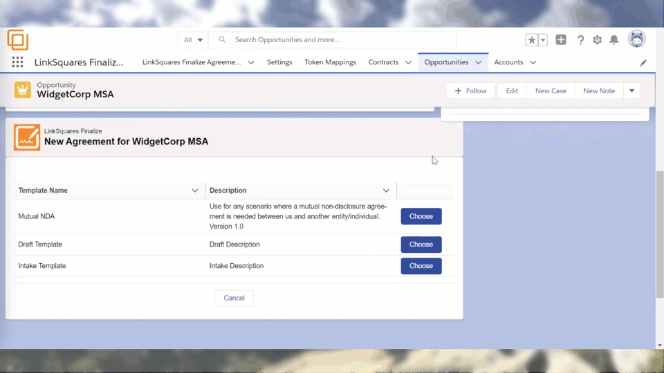Screen dimensions: 664x373
Task: Open the global create plus icon
Action: click(561, 40)
